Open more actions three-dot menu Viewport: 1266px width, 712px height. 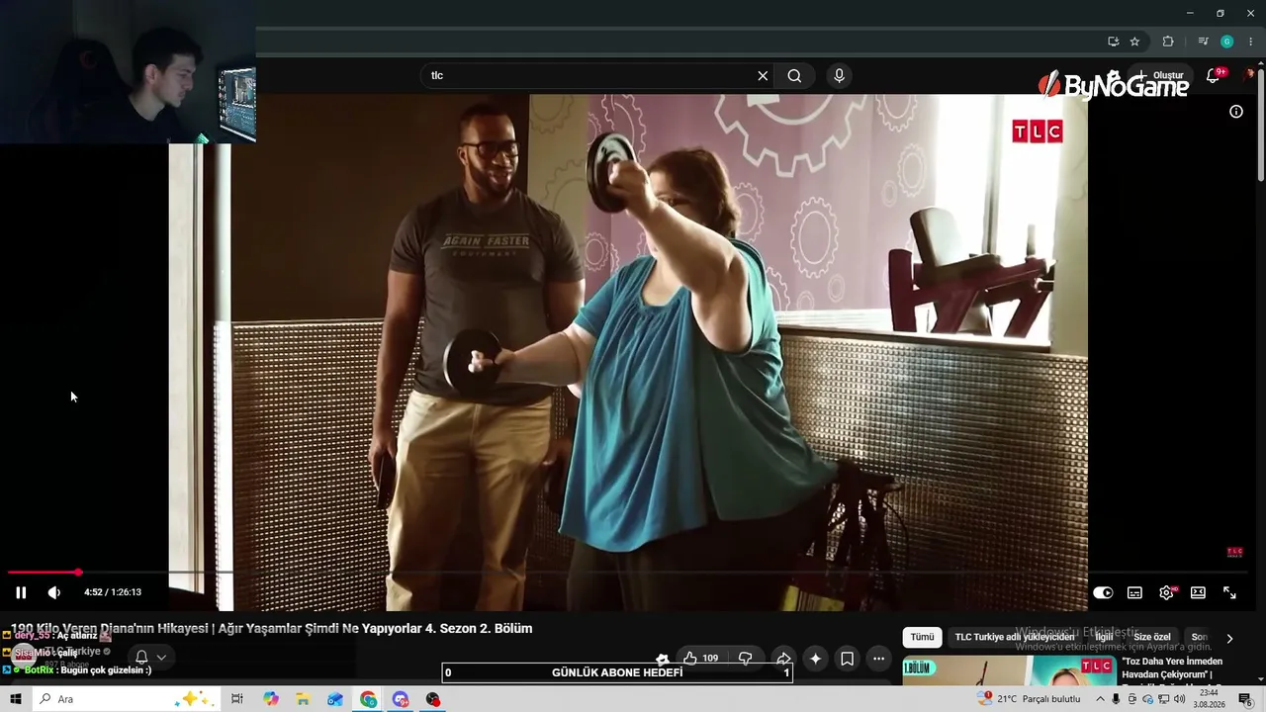coord(878,659)
